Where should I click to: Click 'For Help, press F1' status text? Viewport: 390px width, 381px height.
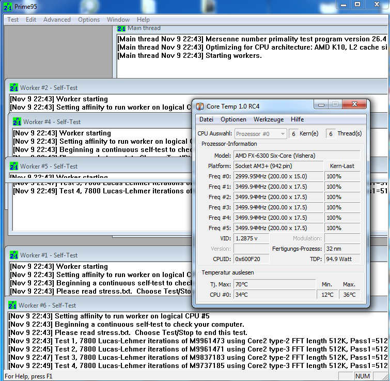28,376
